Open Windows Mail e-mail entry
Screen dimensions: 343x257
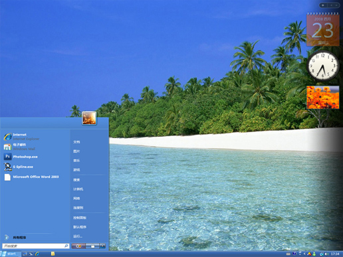[19, 147]
